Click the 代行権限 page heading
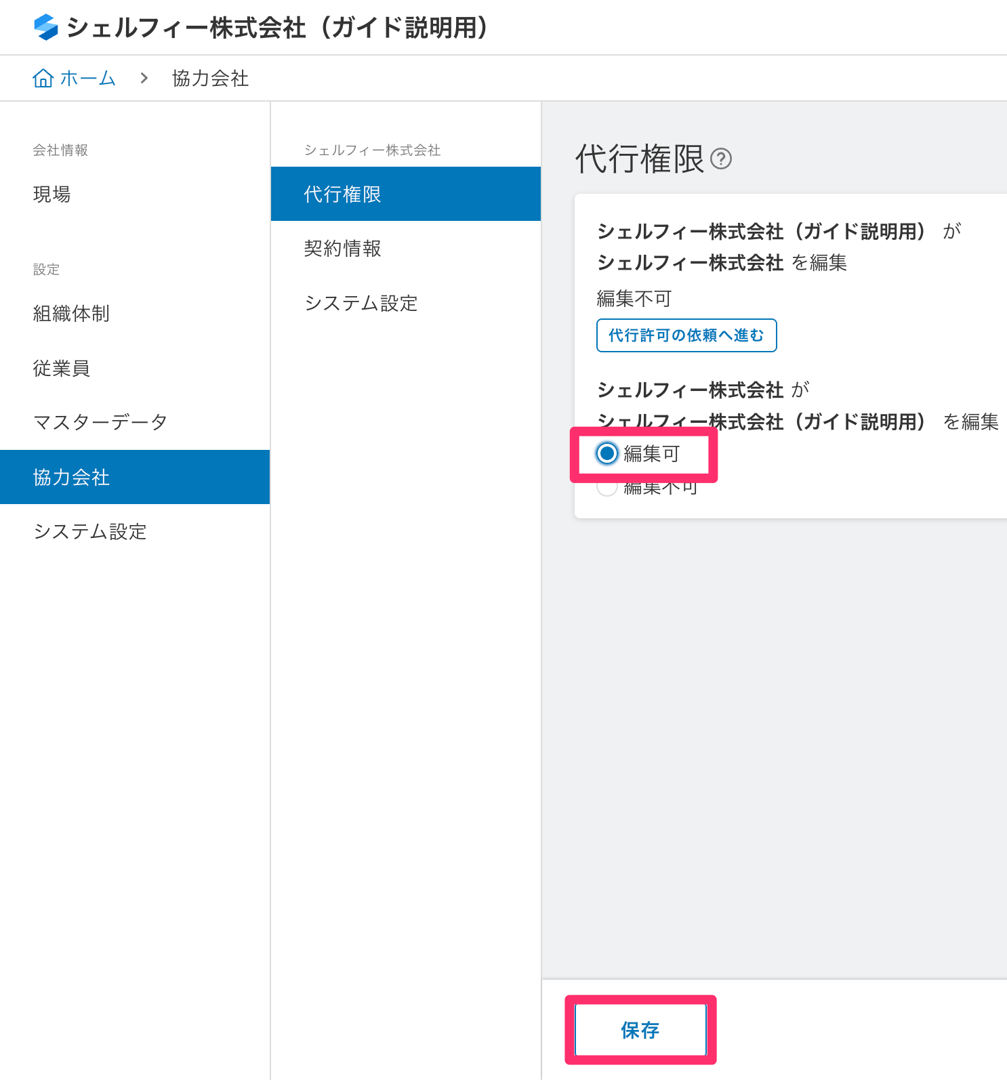The height and width of the screenshot is (1080, 1007). [x=640, y=159]
